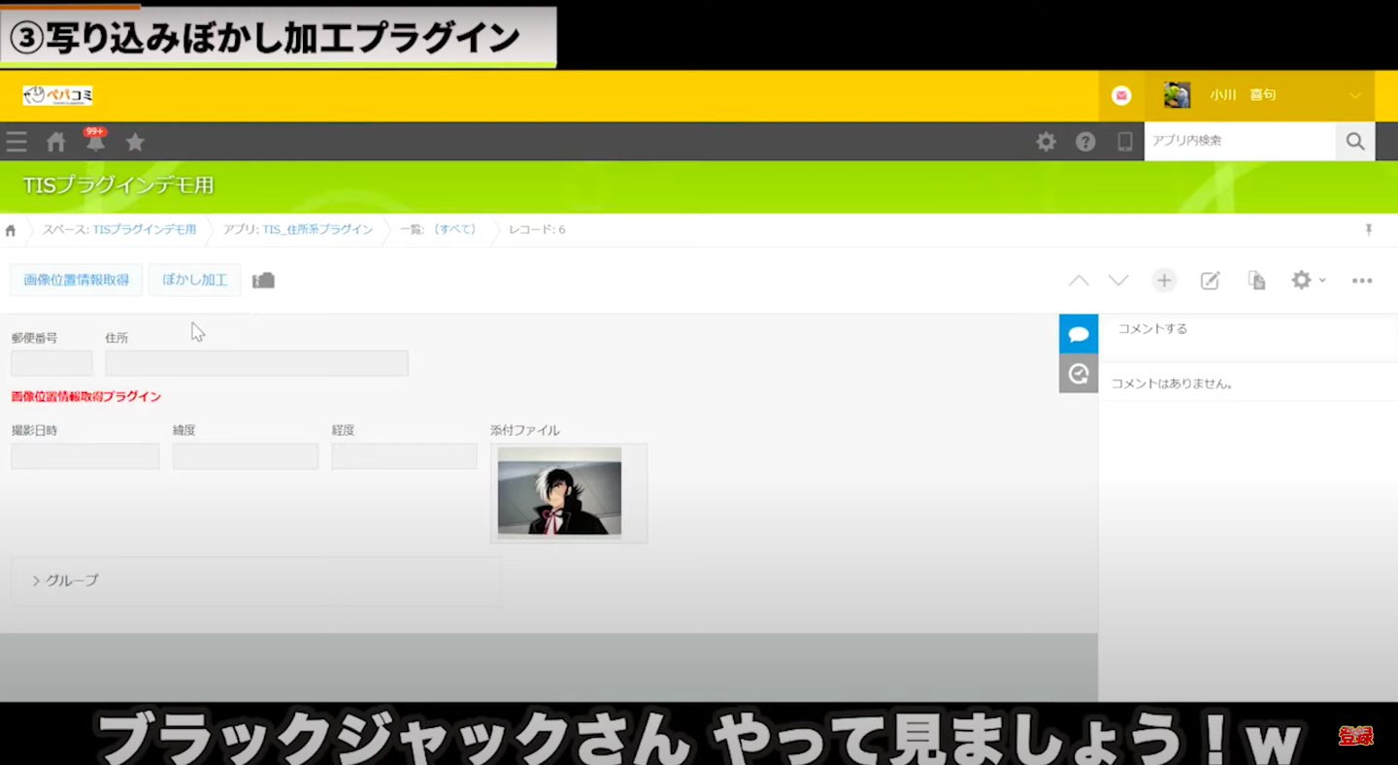The image size is (1398, 765).
Task: Click the add new record plus icon
Action: coord(1164,281)
